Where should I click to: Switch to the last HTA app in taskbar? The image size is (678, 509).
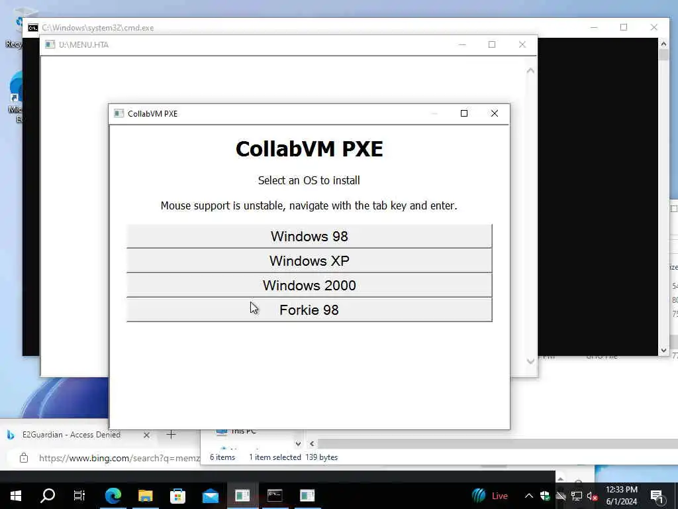pyautogui.click(x=307, y=496)
